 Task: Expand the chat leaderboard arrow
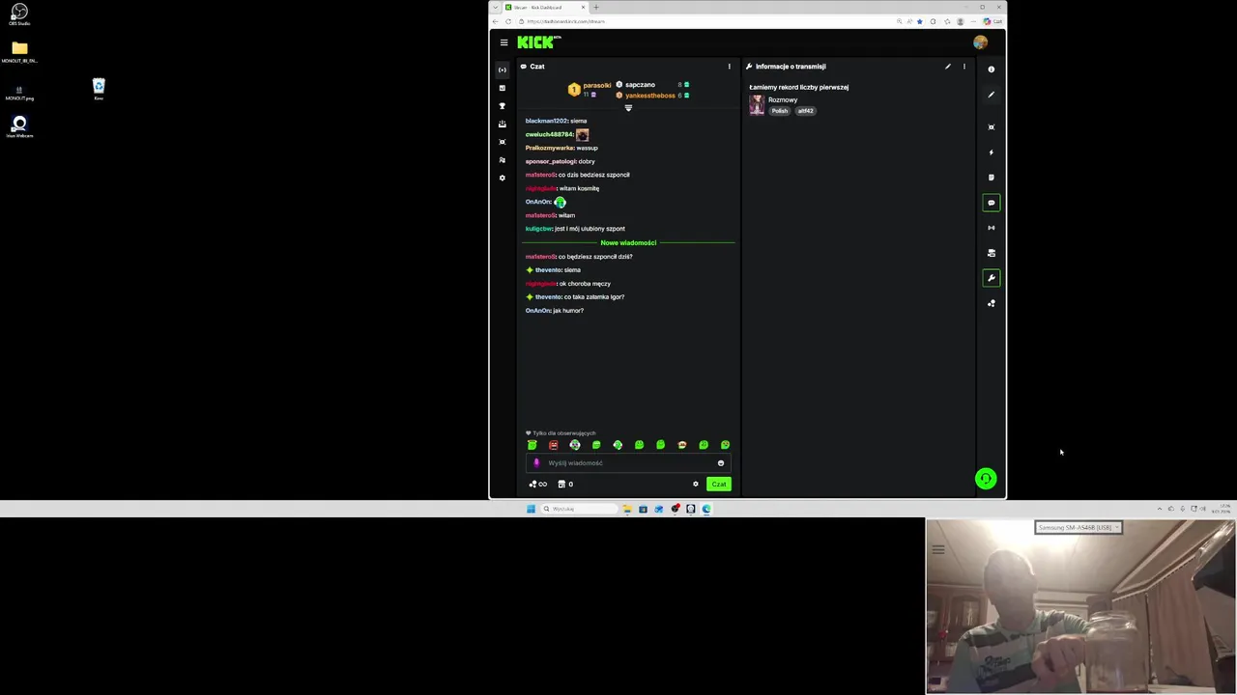click(628, 108)
